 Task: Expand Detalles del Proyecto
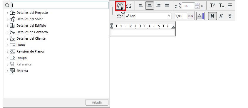(x=7, y=13)
